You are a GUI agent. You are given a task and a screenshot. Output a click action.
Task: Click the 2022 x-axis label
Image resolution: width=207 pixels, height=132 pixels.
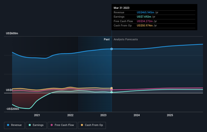click(x=70, y=115)
